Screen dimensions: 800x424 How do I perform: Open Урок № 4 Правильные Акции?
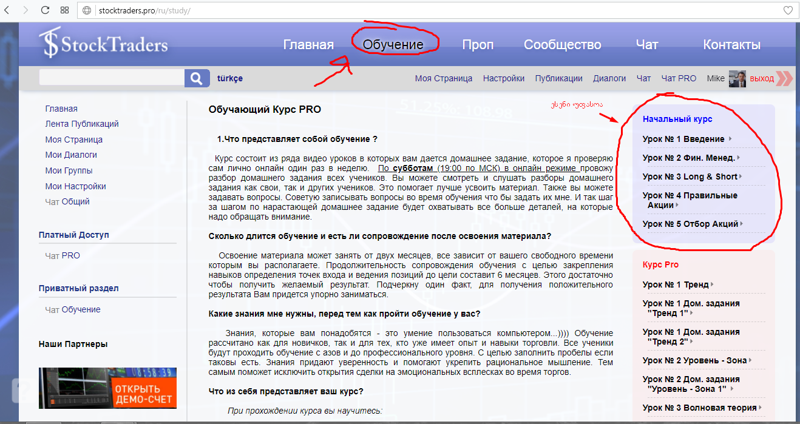pyautogui.click(x=690, y=200)
